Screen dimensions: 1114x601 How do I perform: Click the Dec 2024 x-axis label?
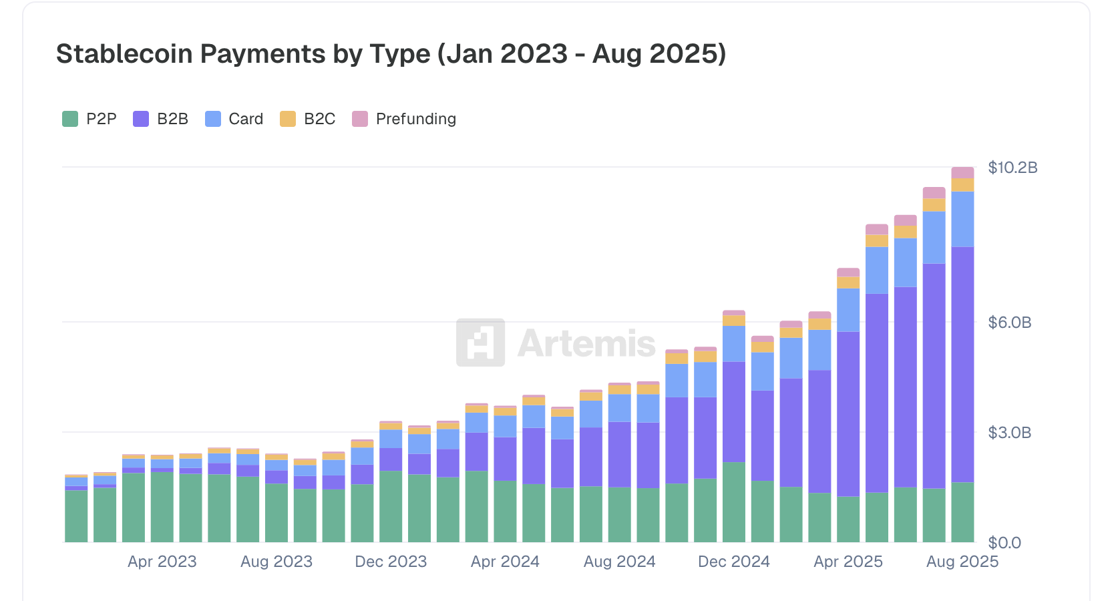click(733, 562)
